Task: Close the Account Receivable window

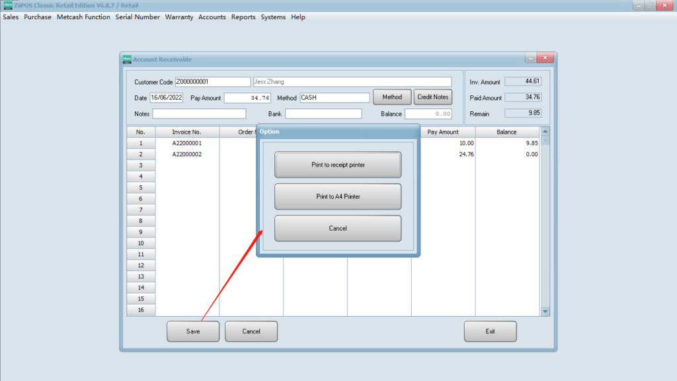Action: pos(545,58)
